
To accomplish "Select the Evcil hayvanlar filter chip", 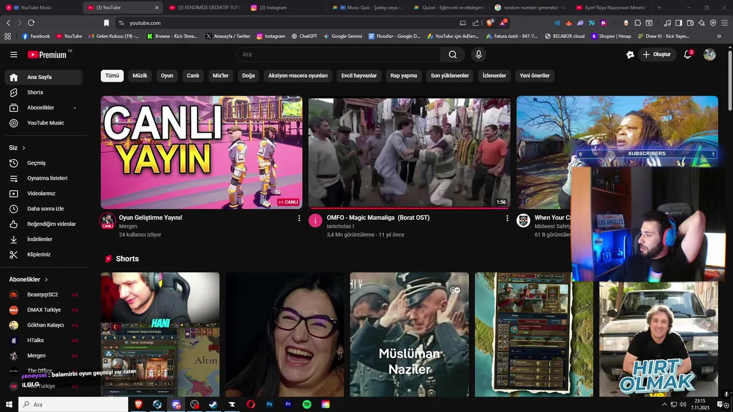I will pos(359,76).
